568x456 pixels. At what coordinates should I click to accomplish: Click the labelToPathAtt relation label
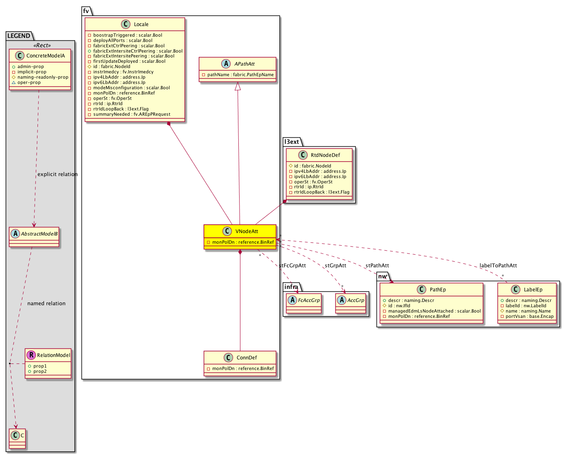click(498, 266)
